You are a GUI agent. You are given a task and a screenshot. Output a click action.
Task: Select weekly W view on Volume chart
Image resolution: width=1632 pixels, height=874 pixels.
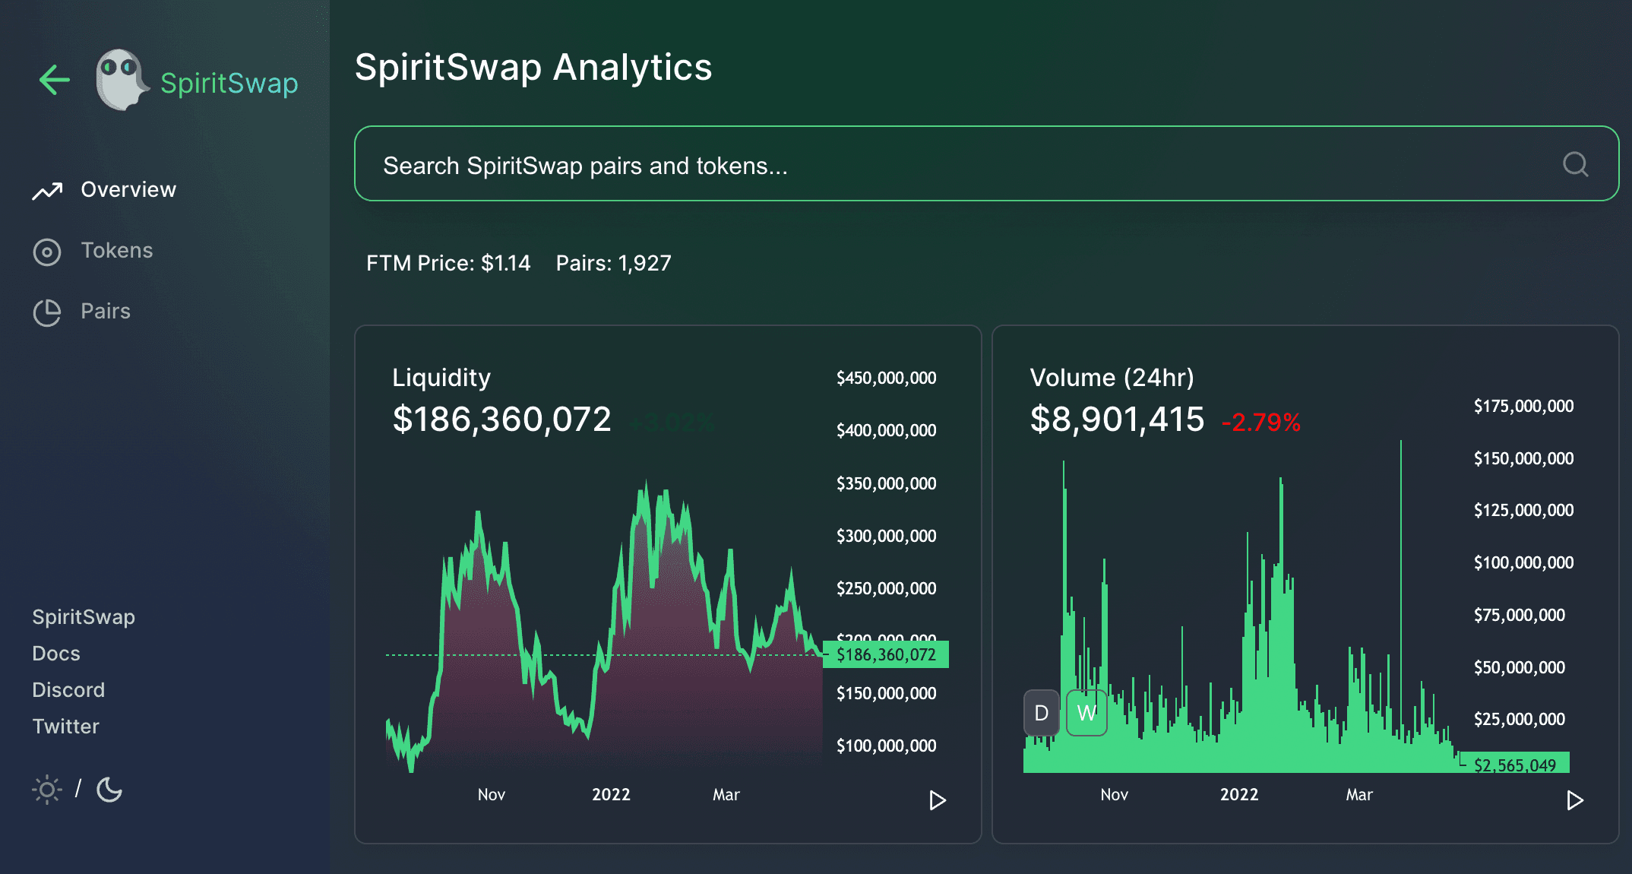[1086, 713]
